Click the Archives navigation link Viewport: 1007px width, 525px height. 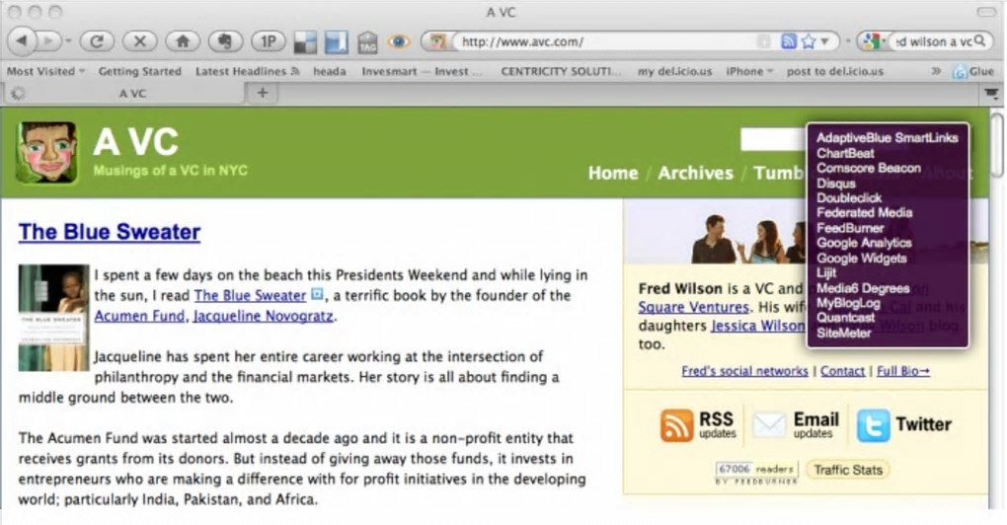click(696, 174)
